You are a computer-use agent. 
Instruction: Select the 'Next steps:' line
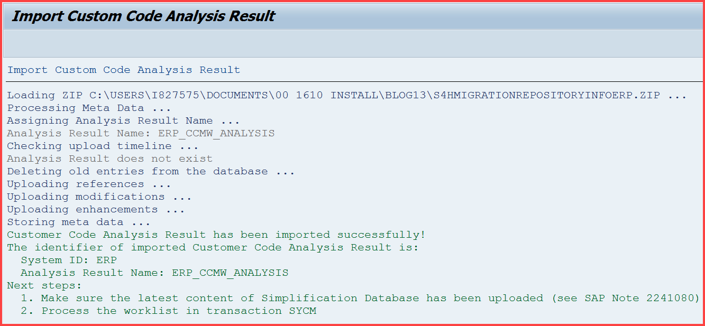45,285
